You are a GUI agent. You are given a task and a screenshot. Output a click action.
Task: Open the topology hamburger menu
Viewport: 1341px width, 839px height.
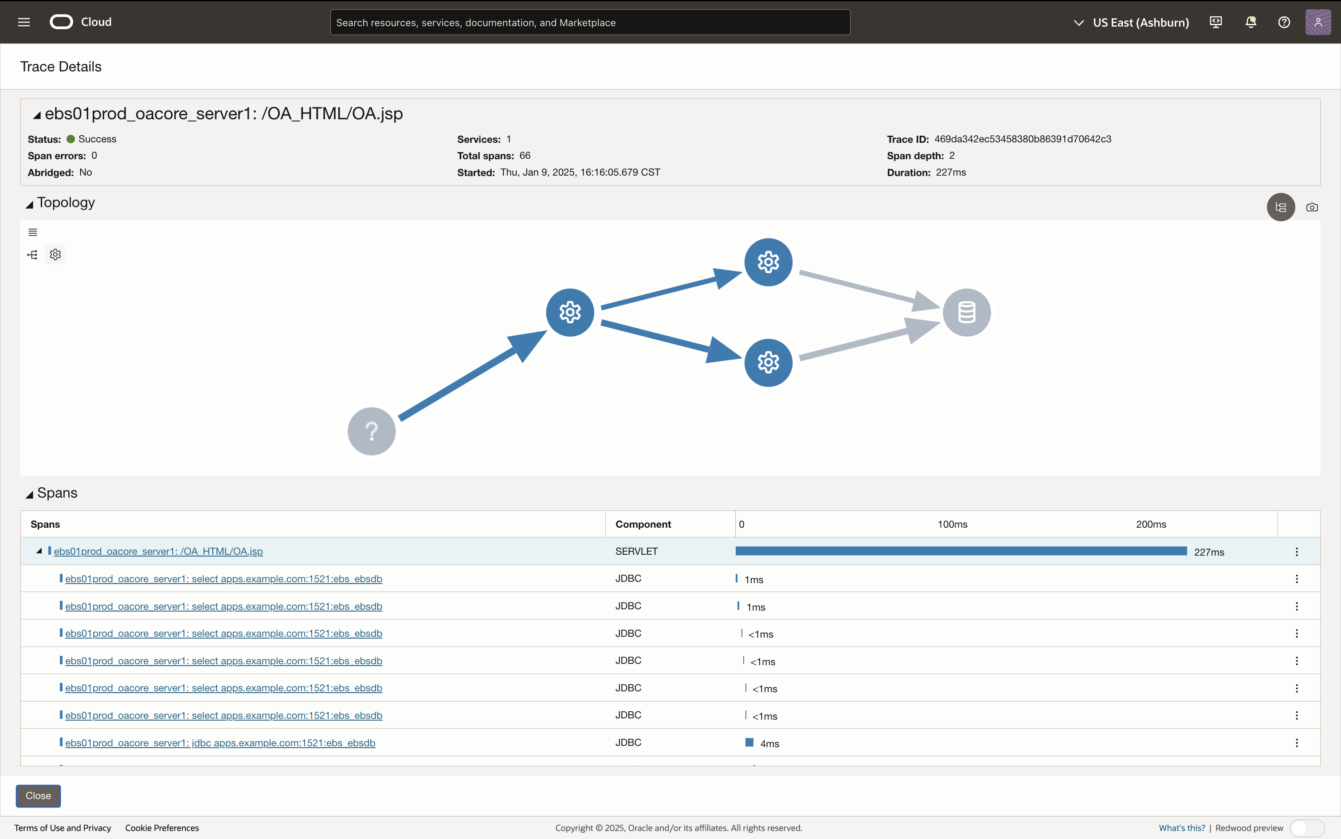click(33, 232)
